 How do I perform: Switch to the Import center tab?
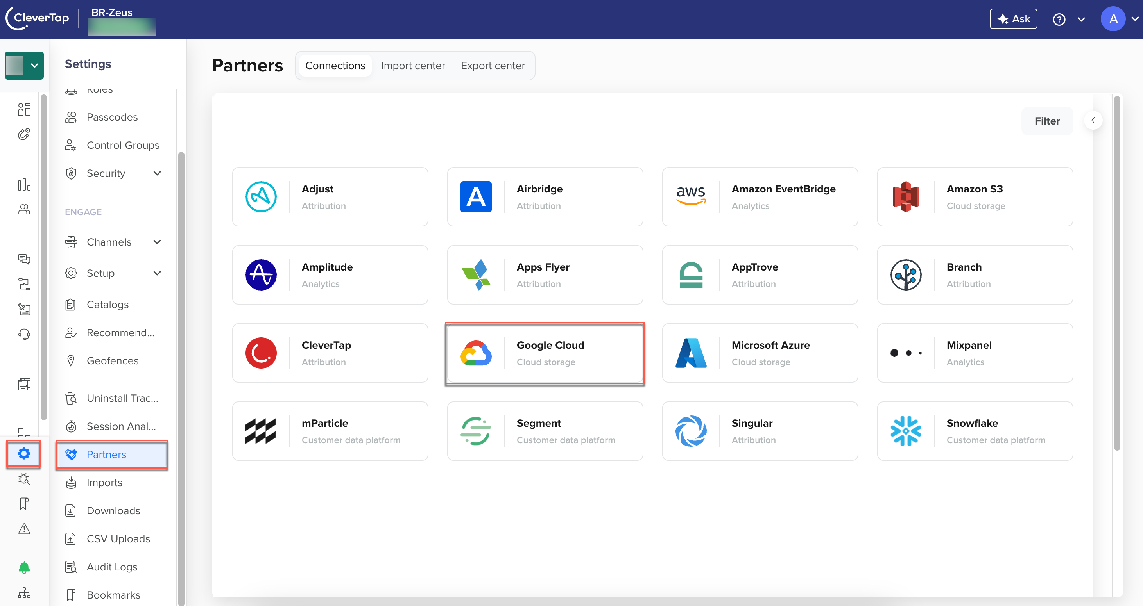pos(413,66)
